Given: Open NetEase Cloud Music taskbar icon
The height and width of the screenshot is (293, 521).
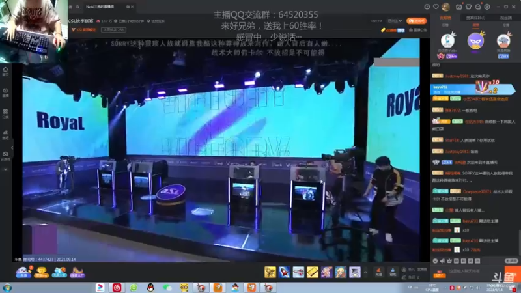Looking at the screenshot, I should (117, 288).
